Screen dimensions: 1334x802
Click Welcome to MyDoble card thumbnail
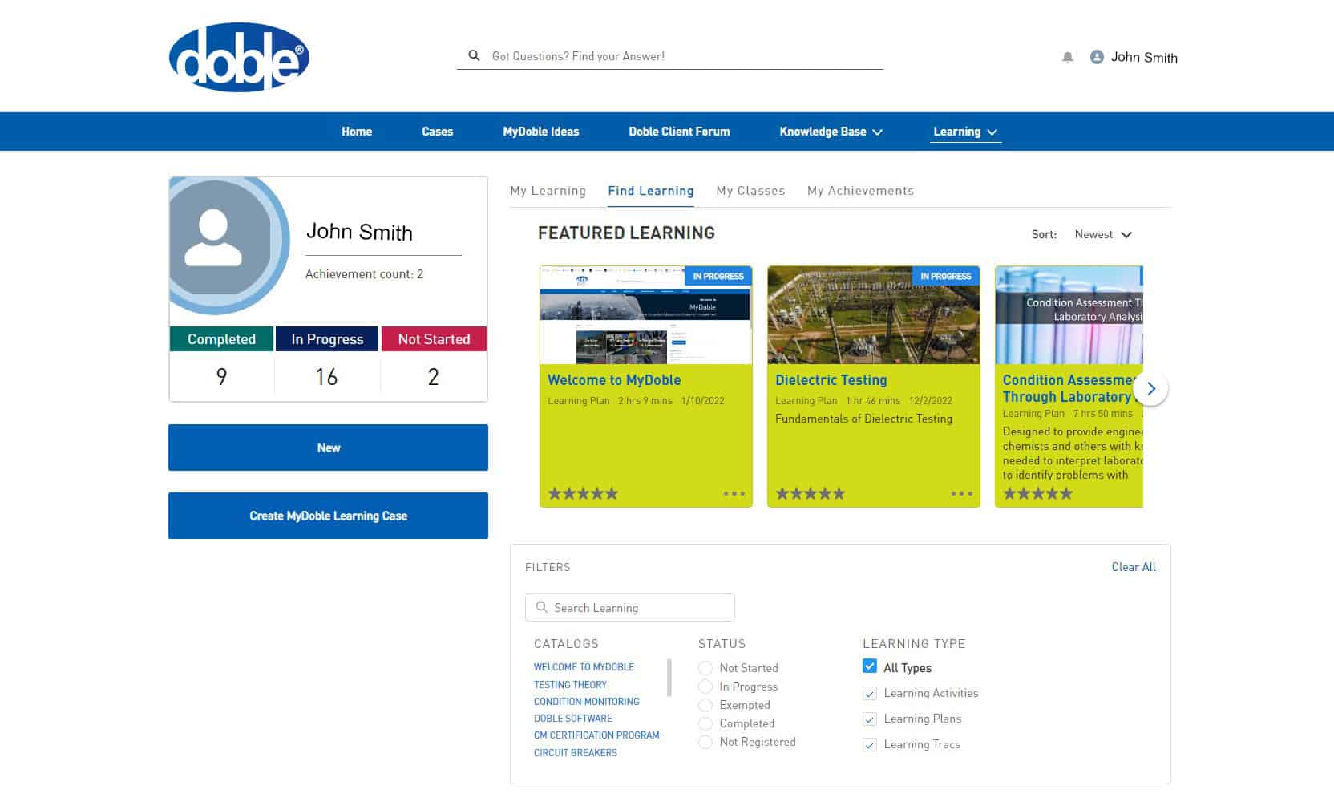click(x=646, y=315)
